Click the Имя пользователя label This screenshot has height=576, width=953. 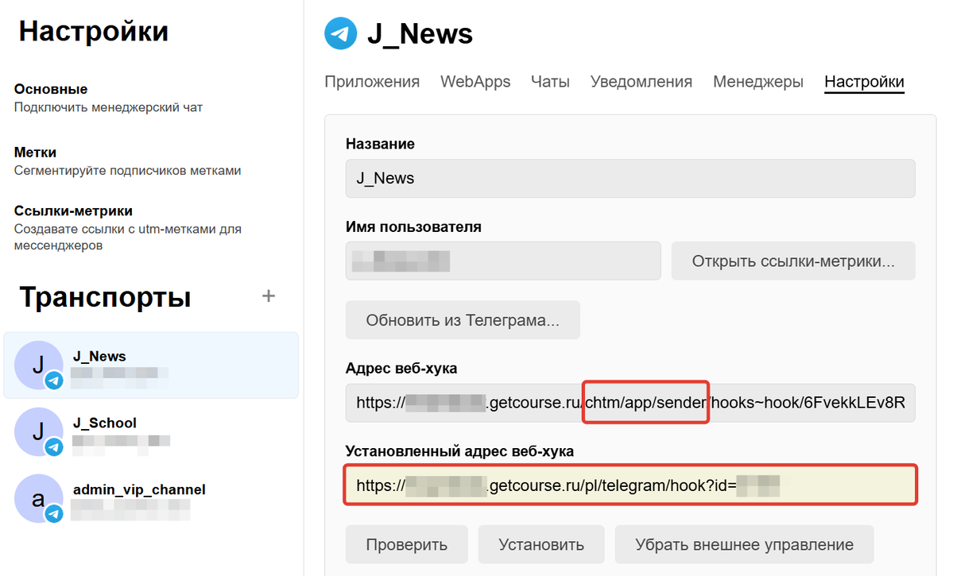click(413, 226)
